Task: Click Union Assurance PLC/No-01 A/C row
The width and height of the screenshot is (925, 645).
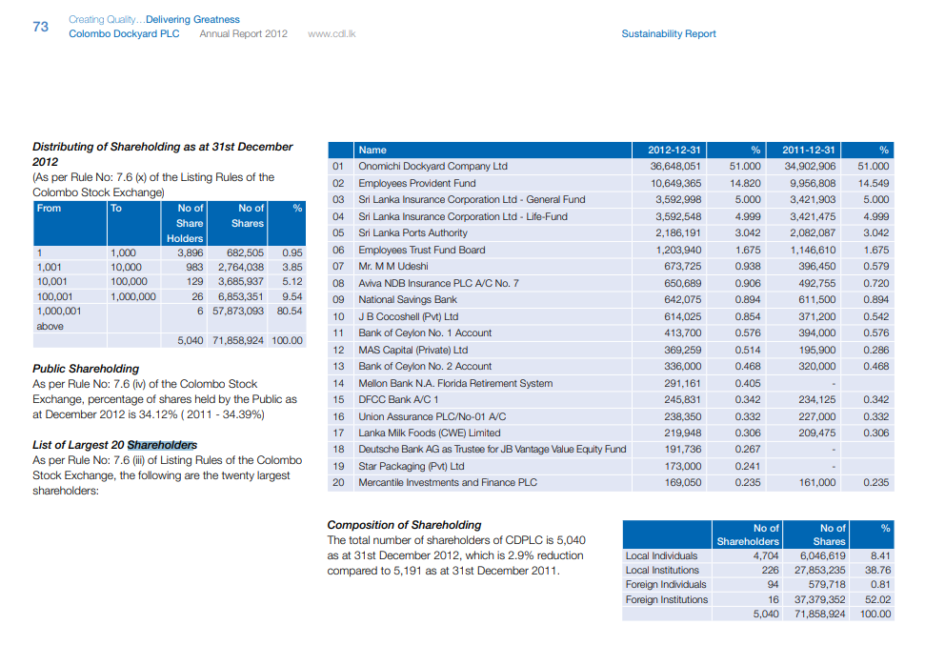Action: pos(432,416)
